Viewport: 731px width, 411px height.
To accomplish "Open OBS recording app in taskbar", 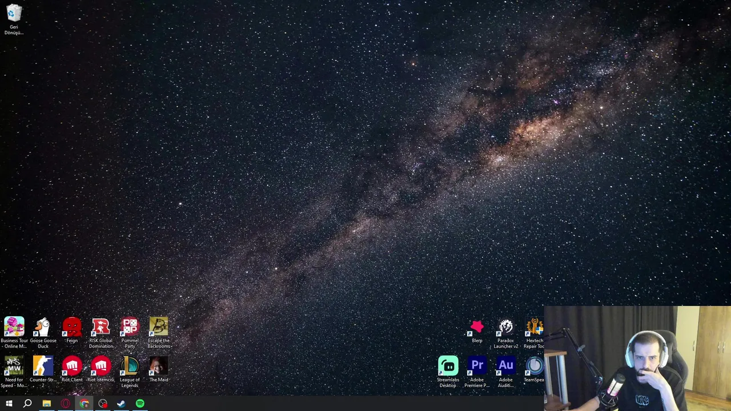I will (x=103, y=404).
